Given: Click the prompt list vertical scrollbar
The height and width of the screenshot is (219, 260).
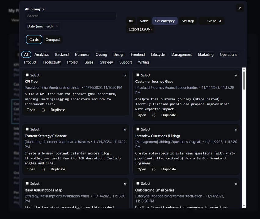Looking at the screenshot, I should tap(244, 81).
